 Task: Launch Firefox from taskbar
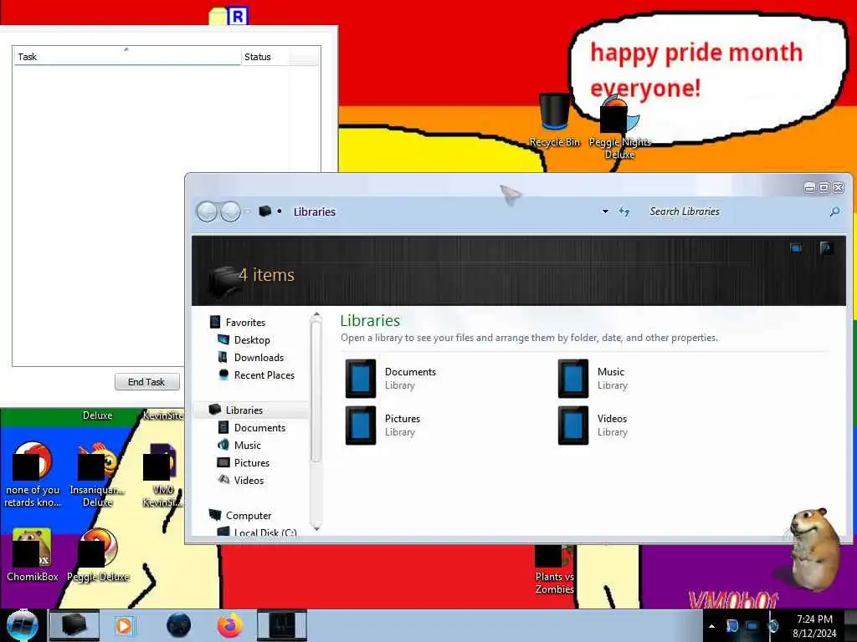230,625
